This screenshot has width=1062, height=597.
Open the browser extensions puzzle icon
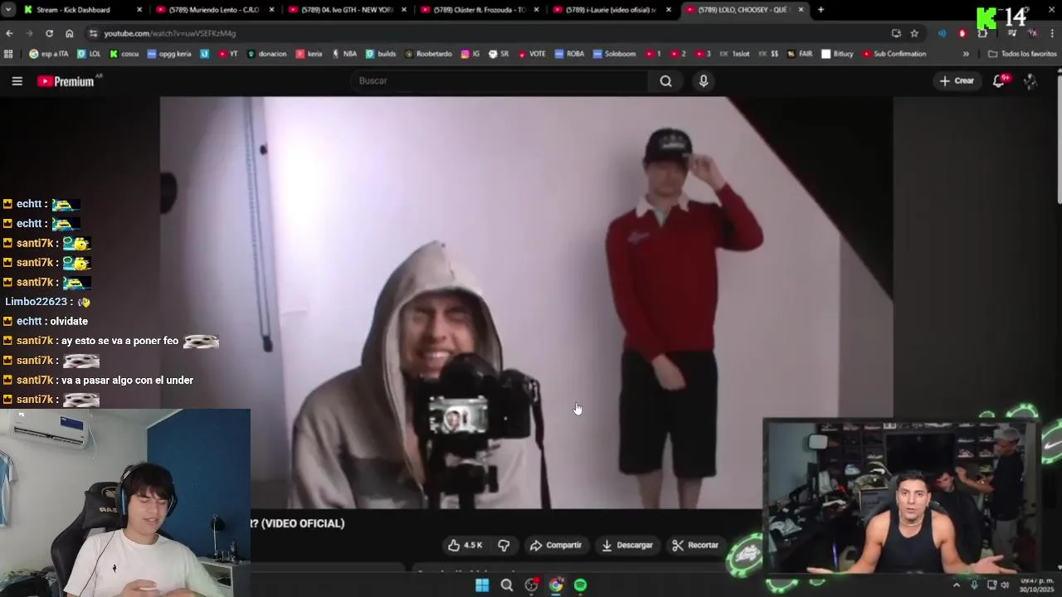pos(982,33)
